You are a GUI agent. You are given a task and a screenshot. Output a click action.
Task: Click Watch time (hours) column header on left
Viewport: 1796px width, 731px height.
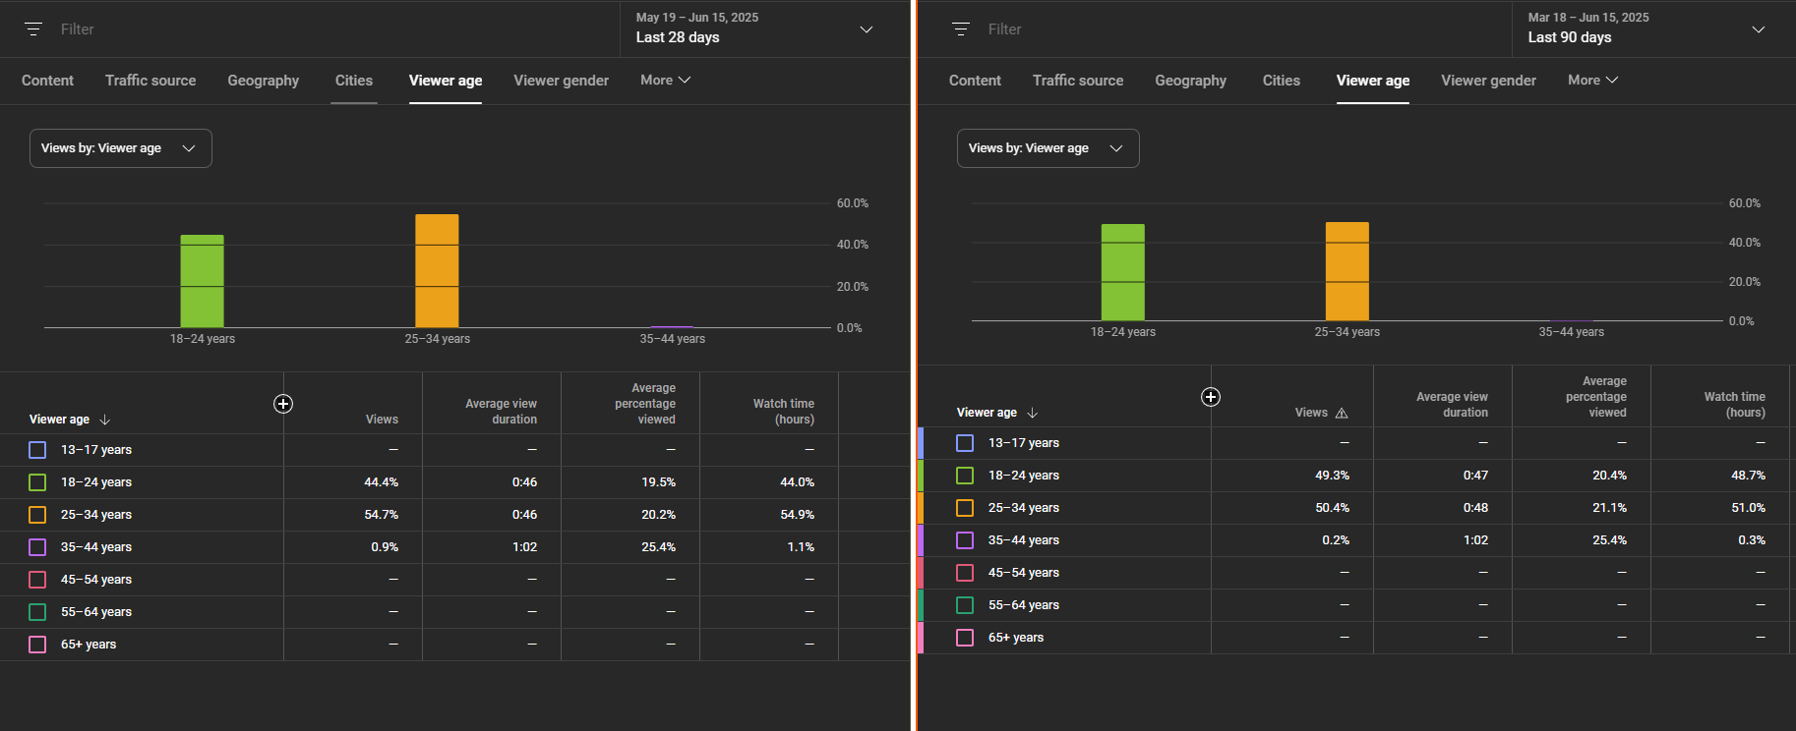(x=783, y=412)
